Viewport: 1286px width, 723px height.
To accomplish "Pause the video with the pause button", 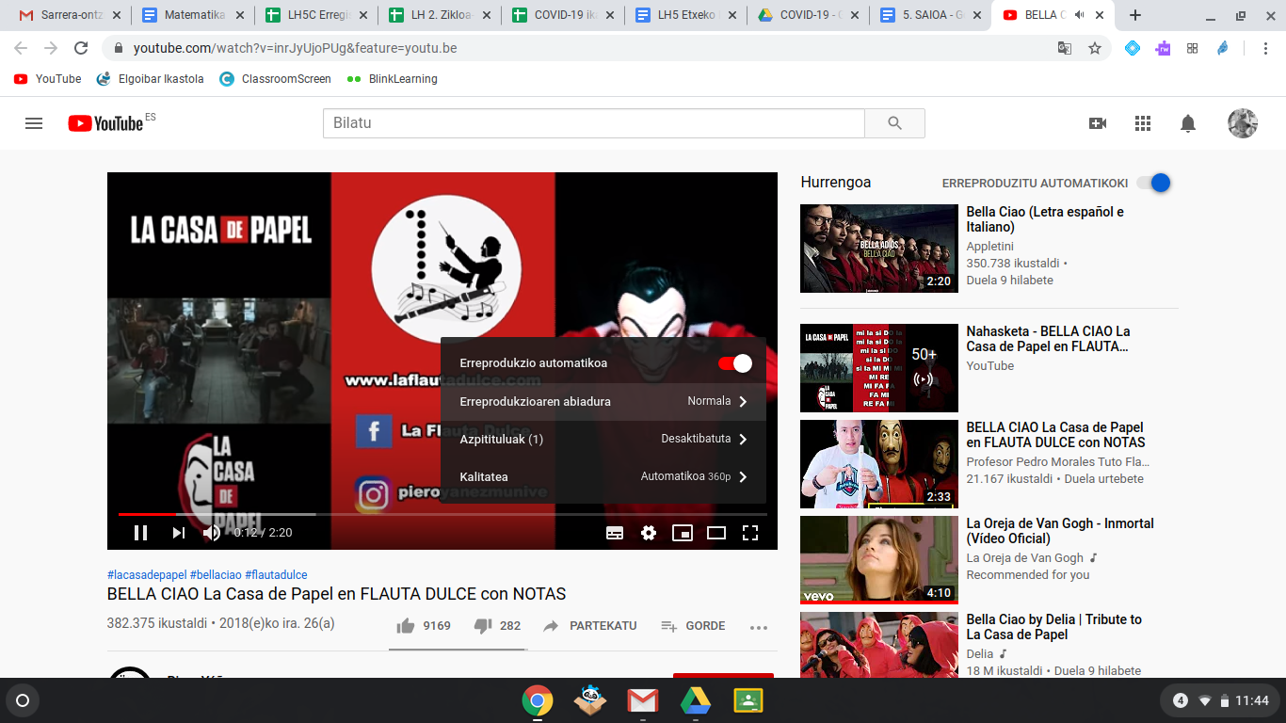I will click(x=140, y=533).
